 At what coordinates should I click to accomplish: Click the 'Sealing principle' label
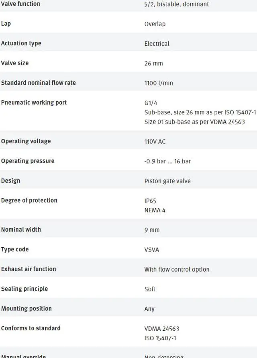point(24,289)
